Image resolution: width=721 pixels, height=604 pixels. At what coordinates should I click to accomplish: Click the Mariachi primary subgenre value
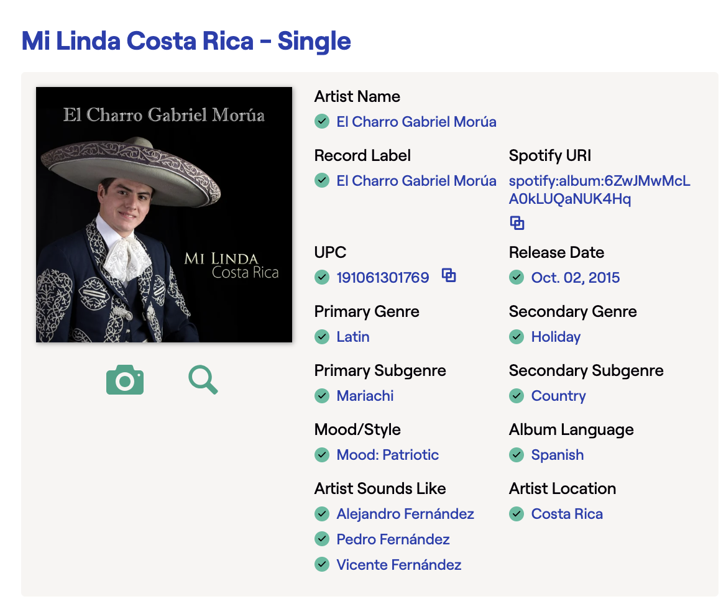tap(365, 396)
